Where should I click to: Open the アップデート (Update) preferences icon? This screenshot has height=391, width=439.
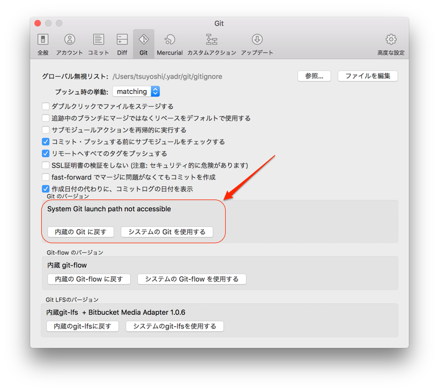click(257, 45)
